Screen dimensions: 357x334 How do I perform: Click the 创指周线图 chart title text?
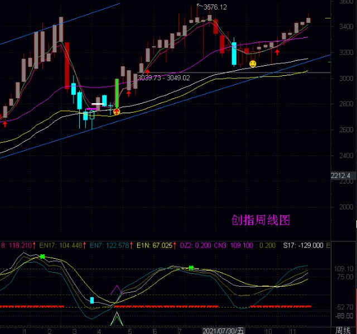point(260,220)
